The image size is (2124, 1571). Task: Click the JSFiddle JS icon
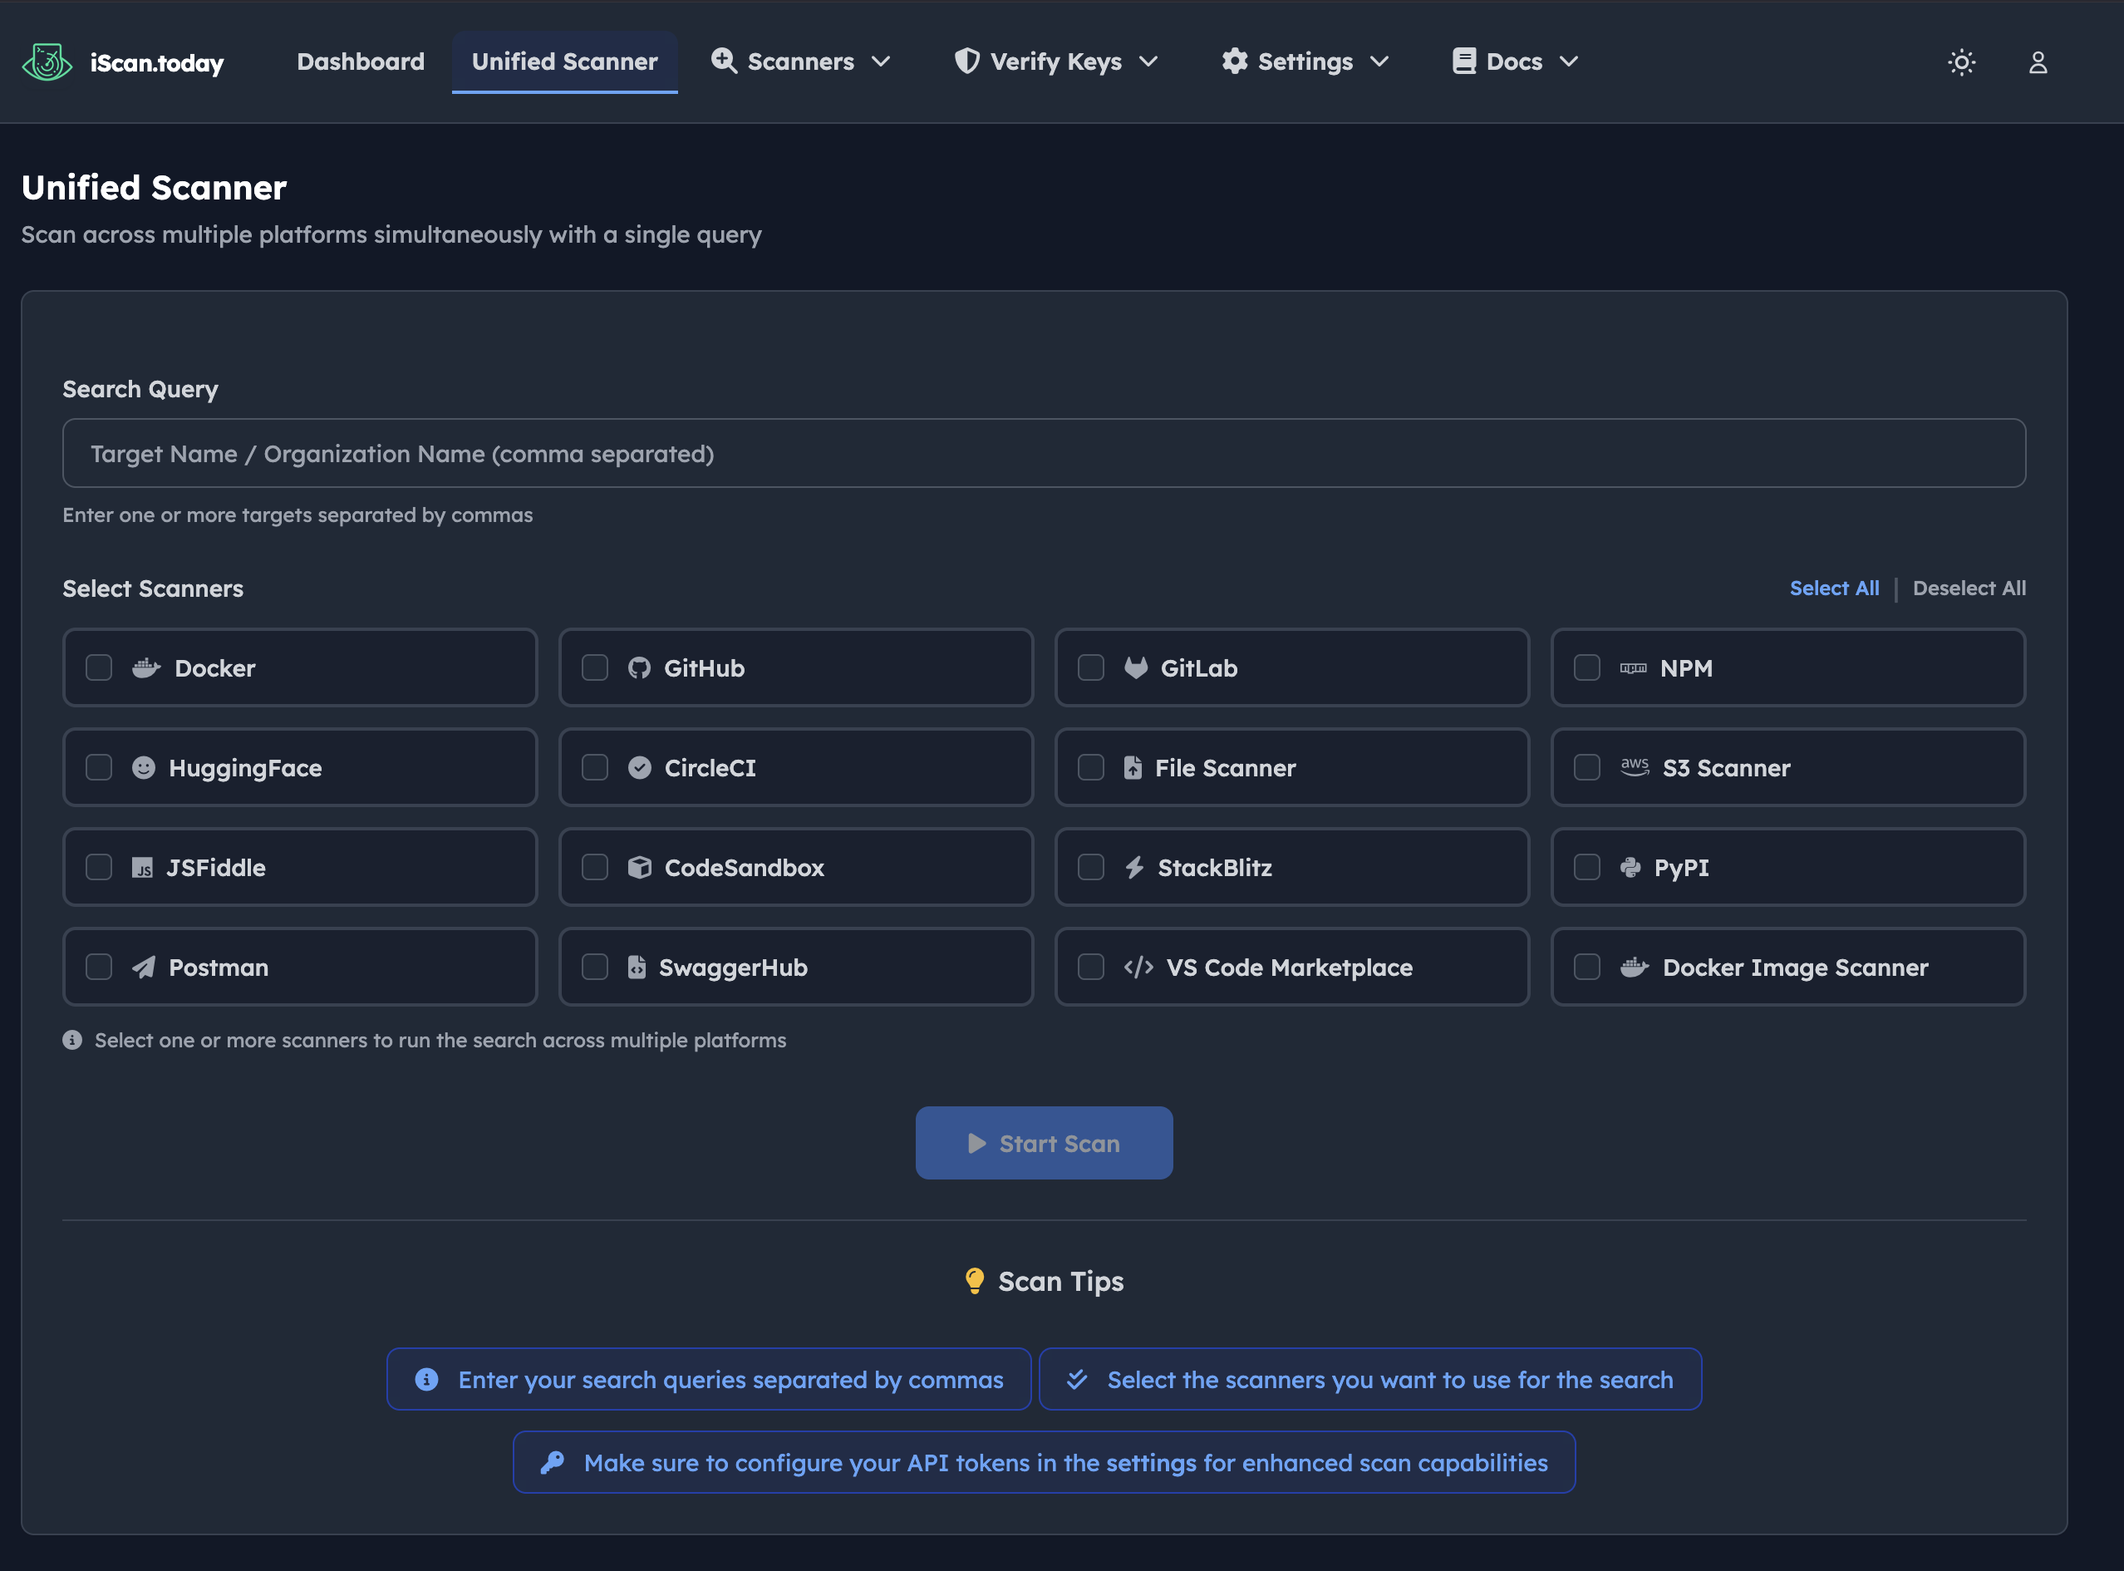click(141, 867)
